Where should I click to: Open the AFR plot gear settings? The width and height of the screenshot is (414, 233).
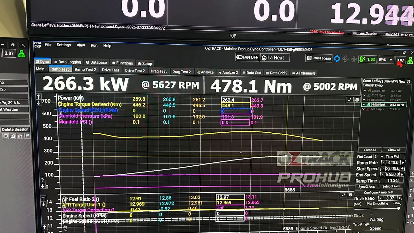351,195
